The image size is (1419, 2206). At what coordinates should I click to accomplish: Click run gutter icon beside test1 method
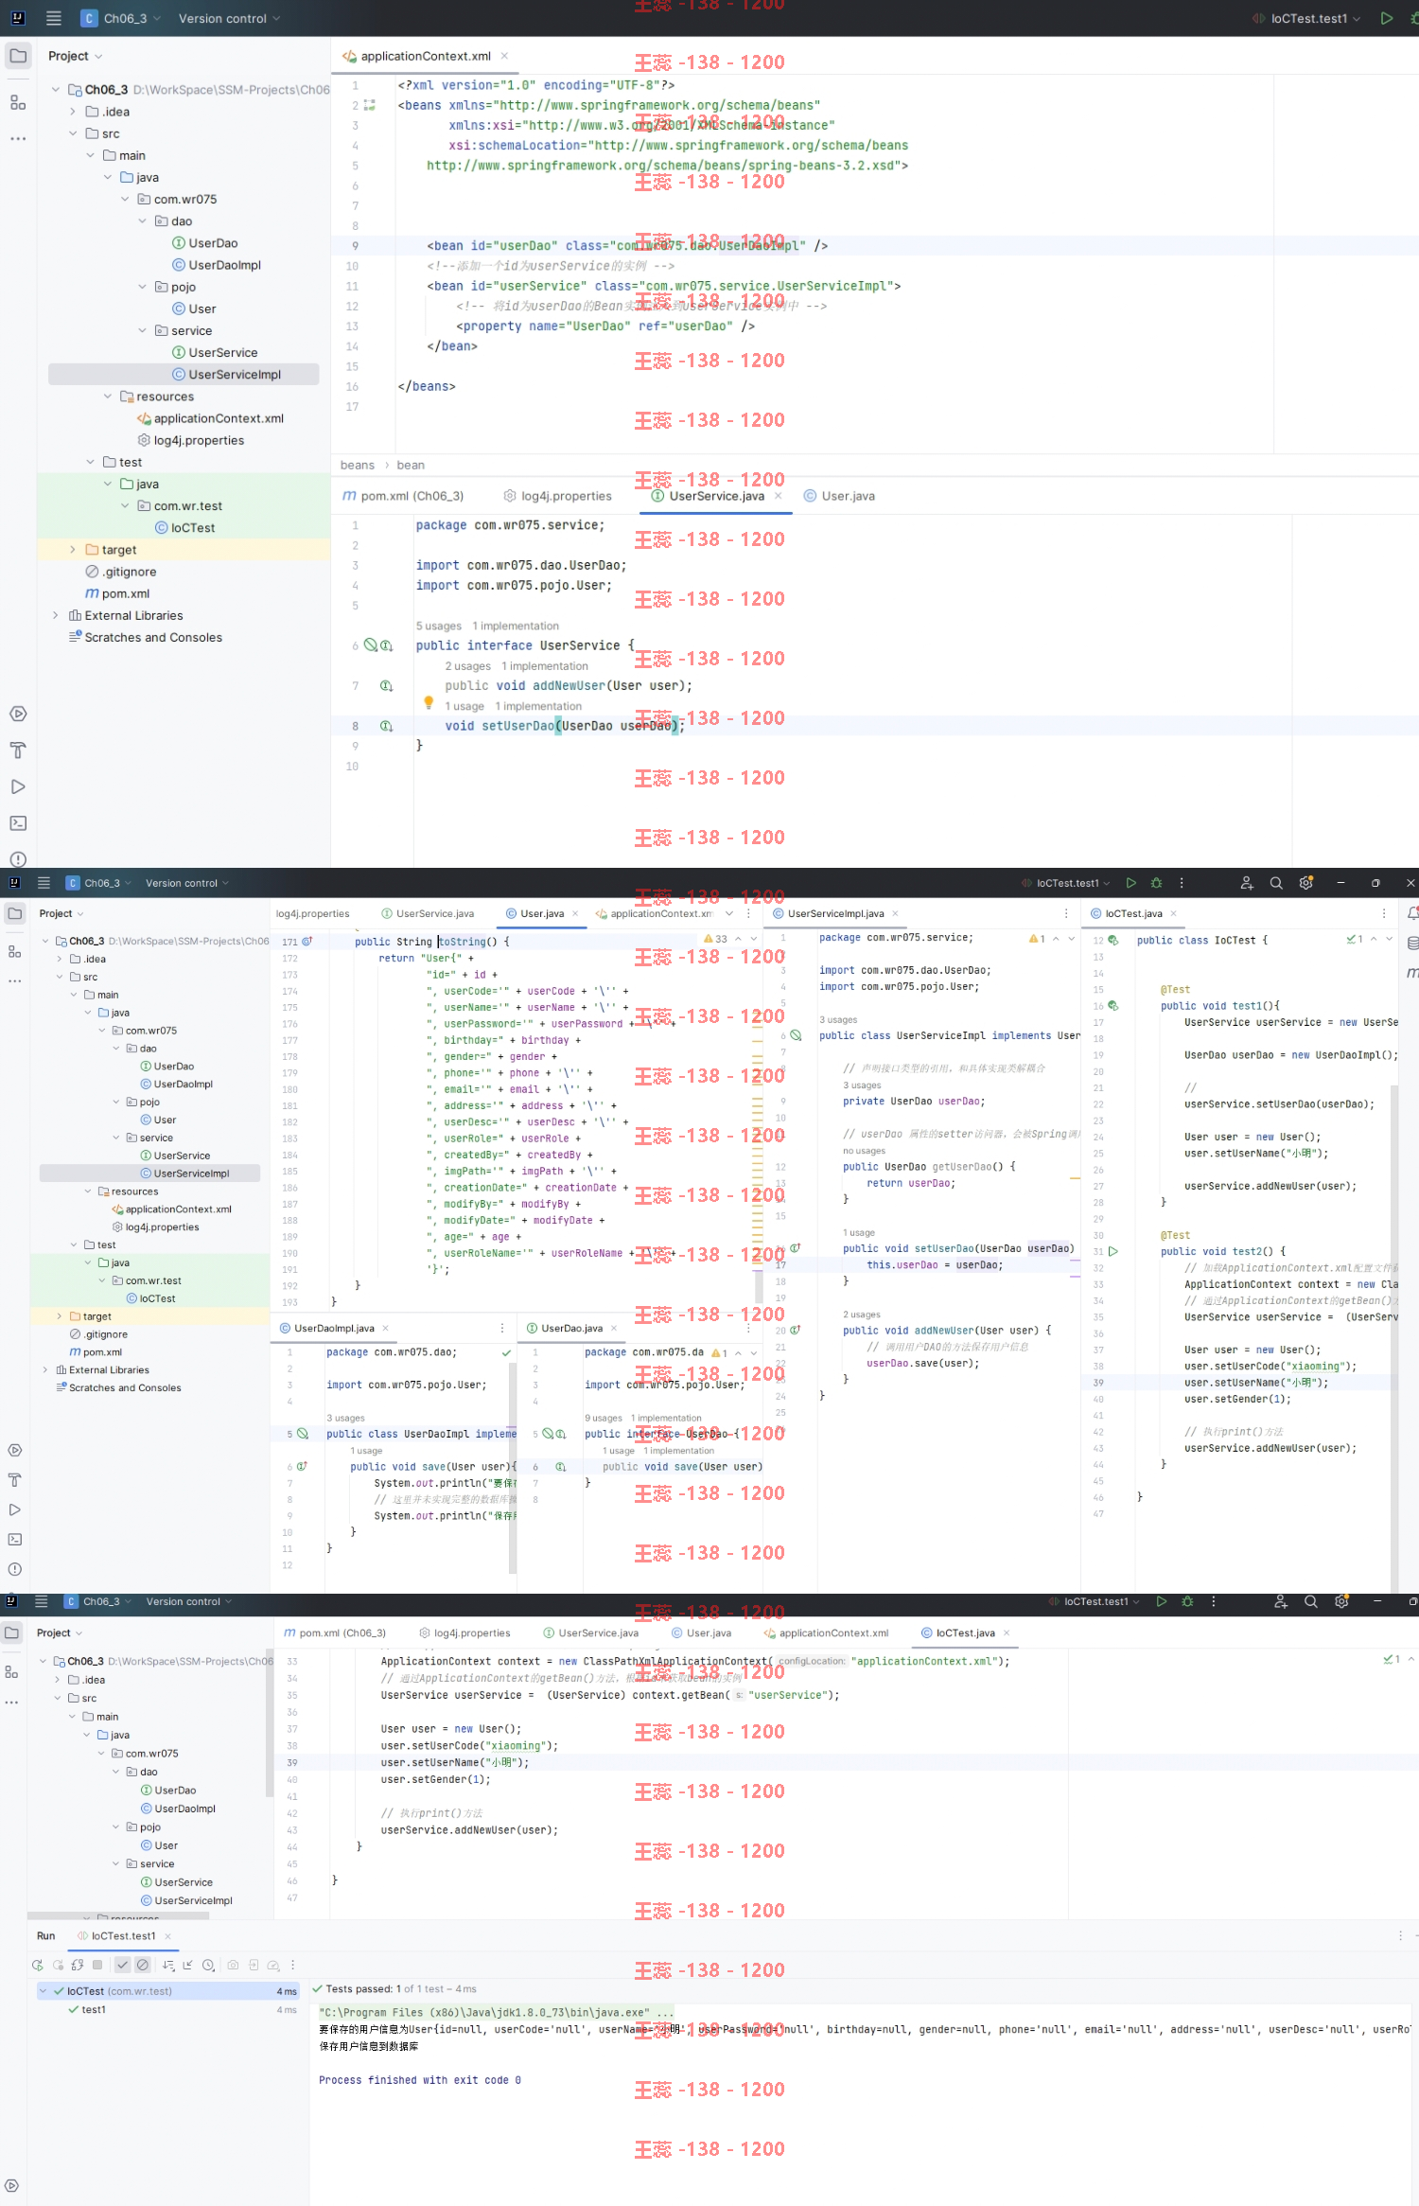[x=1112, y=1006]
